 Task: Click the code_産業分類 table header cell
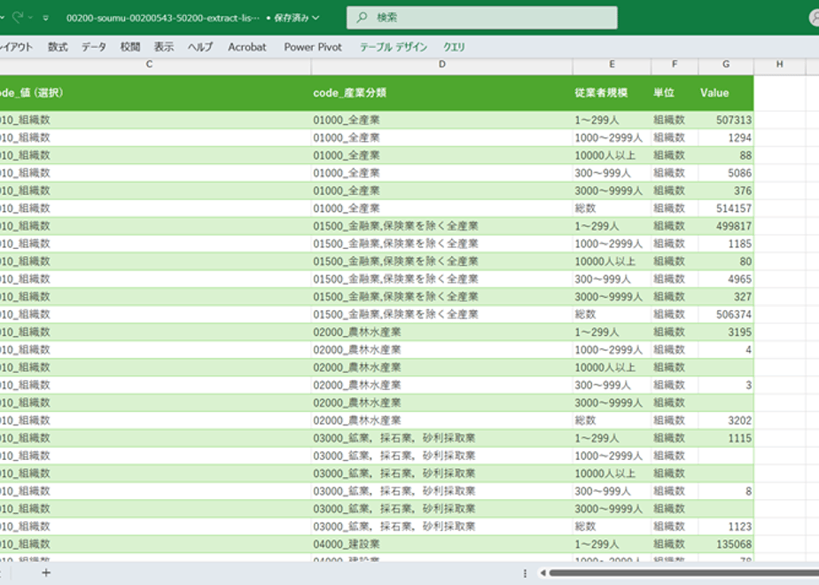pyautogui.click(x=442, y=93)
